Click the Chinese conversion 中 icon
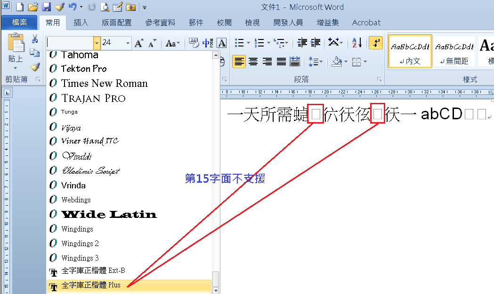 point(208,43)
